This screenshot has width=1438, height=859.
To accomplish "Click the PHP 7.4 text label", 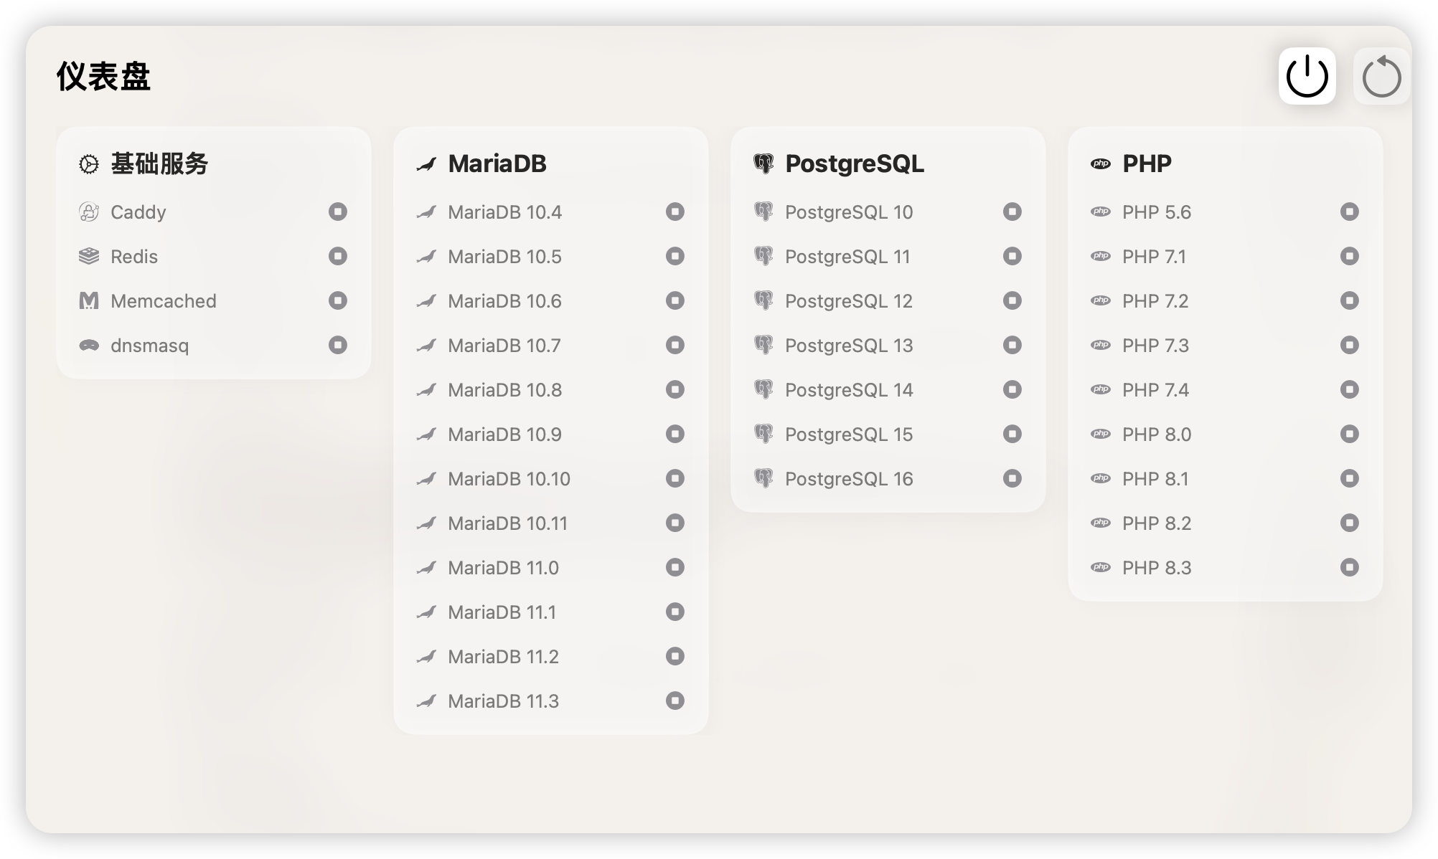I will click(x=1155, y=390).
